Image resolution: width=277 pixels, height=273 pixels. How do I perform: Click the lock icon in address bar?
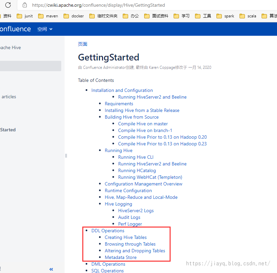tap(25, 5)
